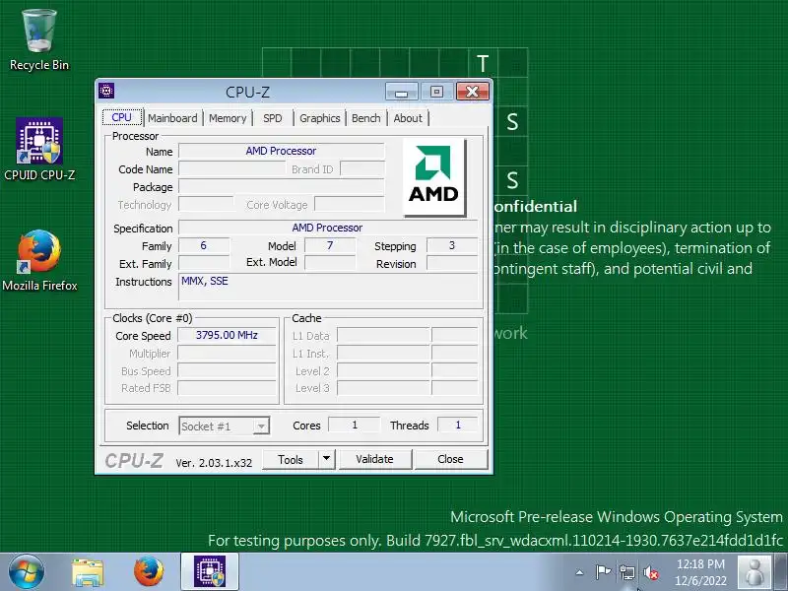
Task: Open Firefox from the taskbar
Action: click(x=149, y=571)
